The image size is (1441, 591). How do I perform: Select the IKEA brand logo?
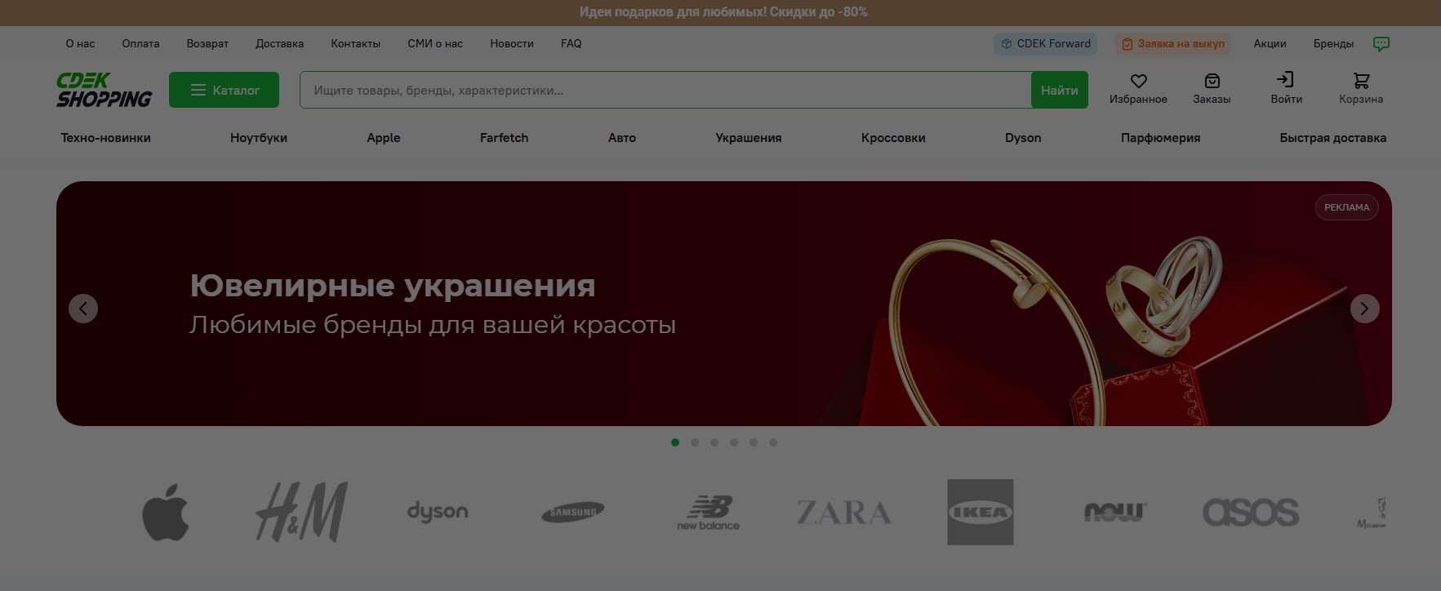[980, 512]
